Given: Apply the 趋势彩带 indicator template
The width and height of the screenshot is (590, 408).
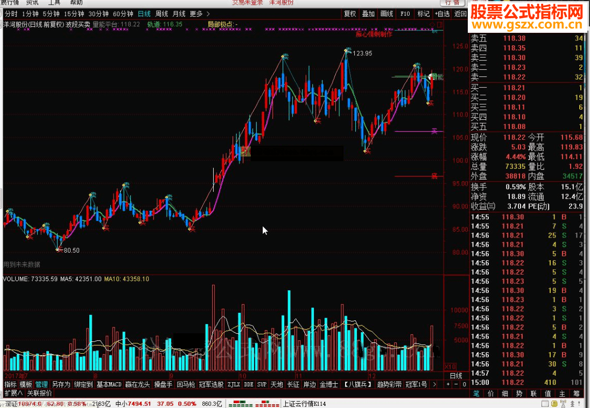Looking at the screenshot, I should coord(389,384).
